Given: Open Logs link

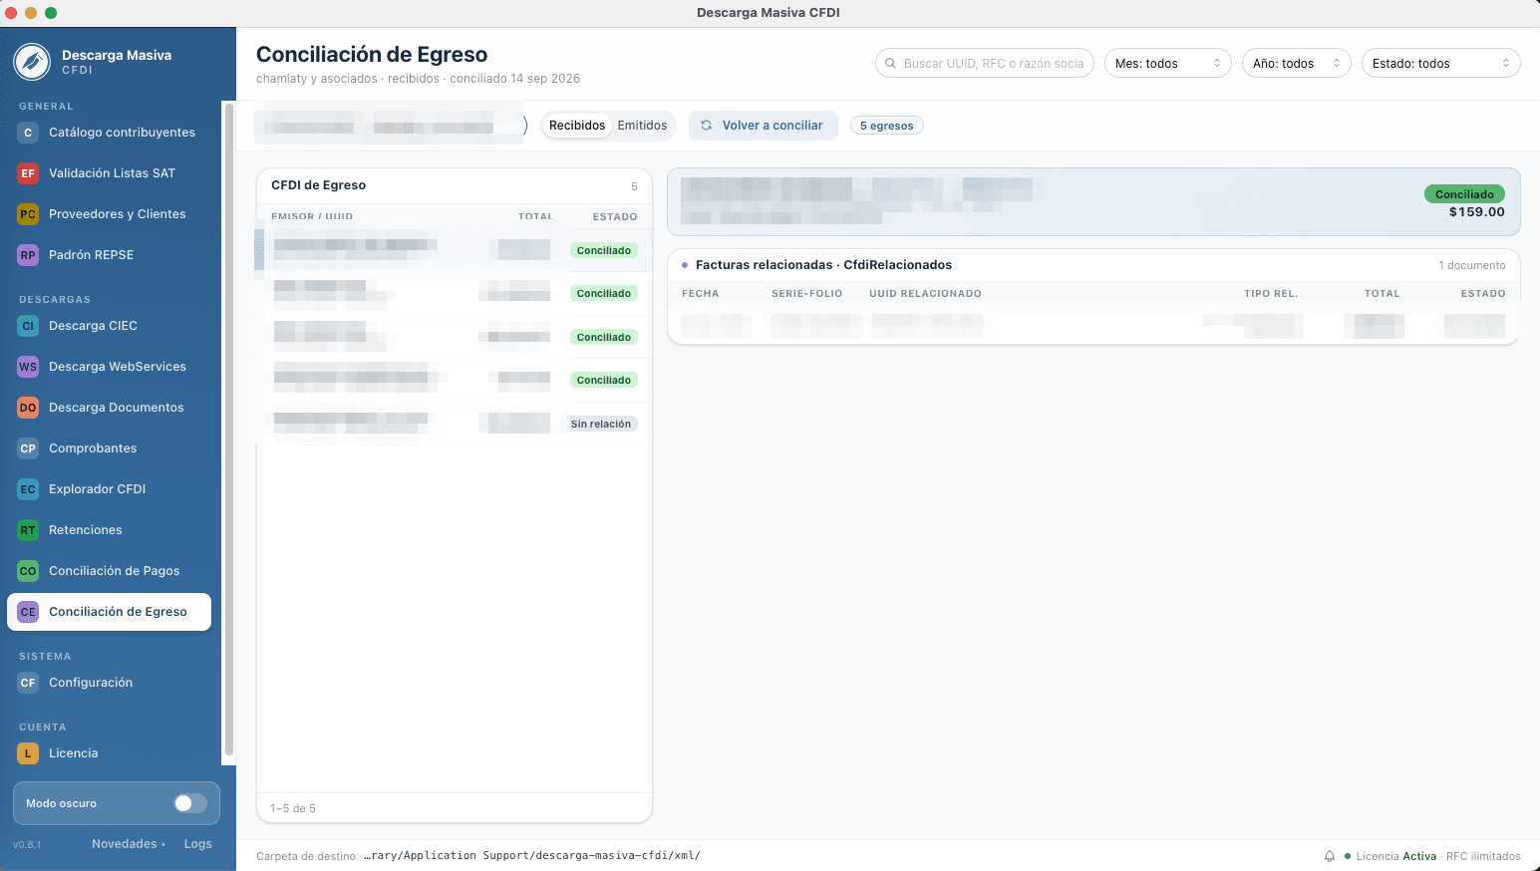Looking at the screenshot, I should [197, 844].
